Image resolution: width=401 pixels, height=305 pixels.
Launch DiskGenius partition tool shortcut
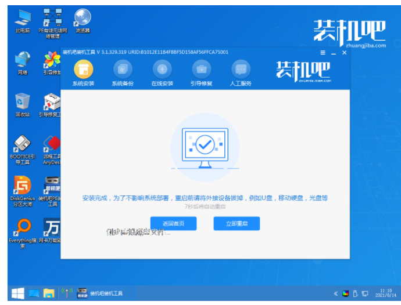[x=23, y=190]
